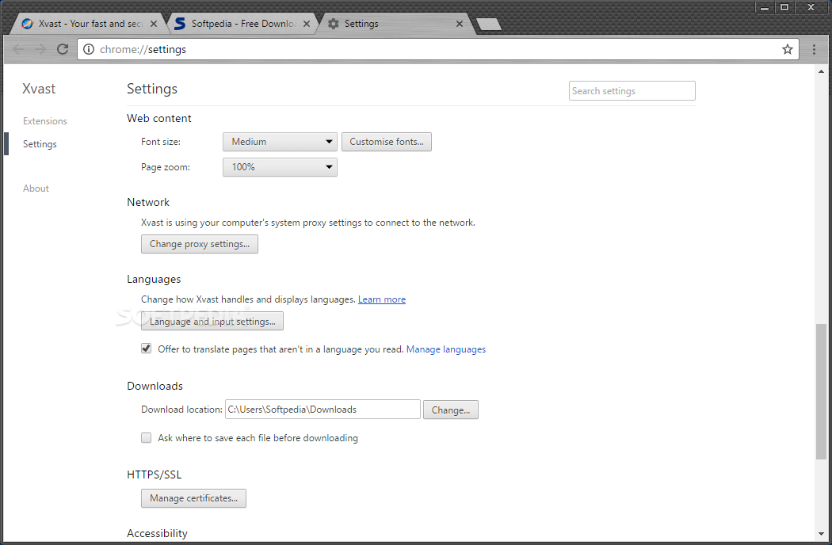832x545 pixels.
Task: Open About in the sidebar
Action: (36, 189)
